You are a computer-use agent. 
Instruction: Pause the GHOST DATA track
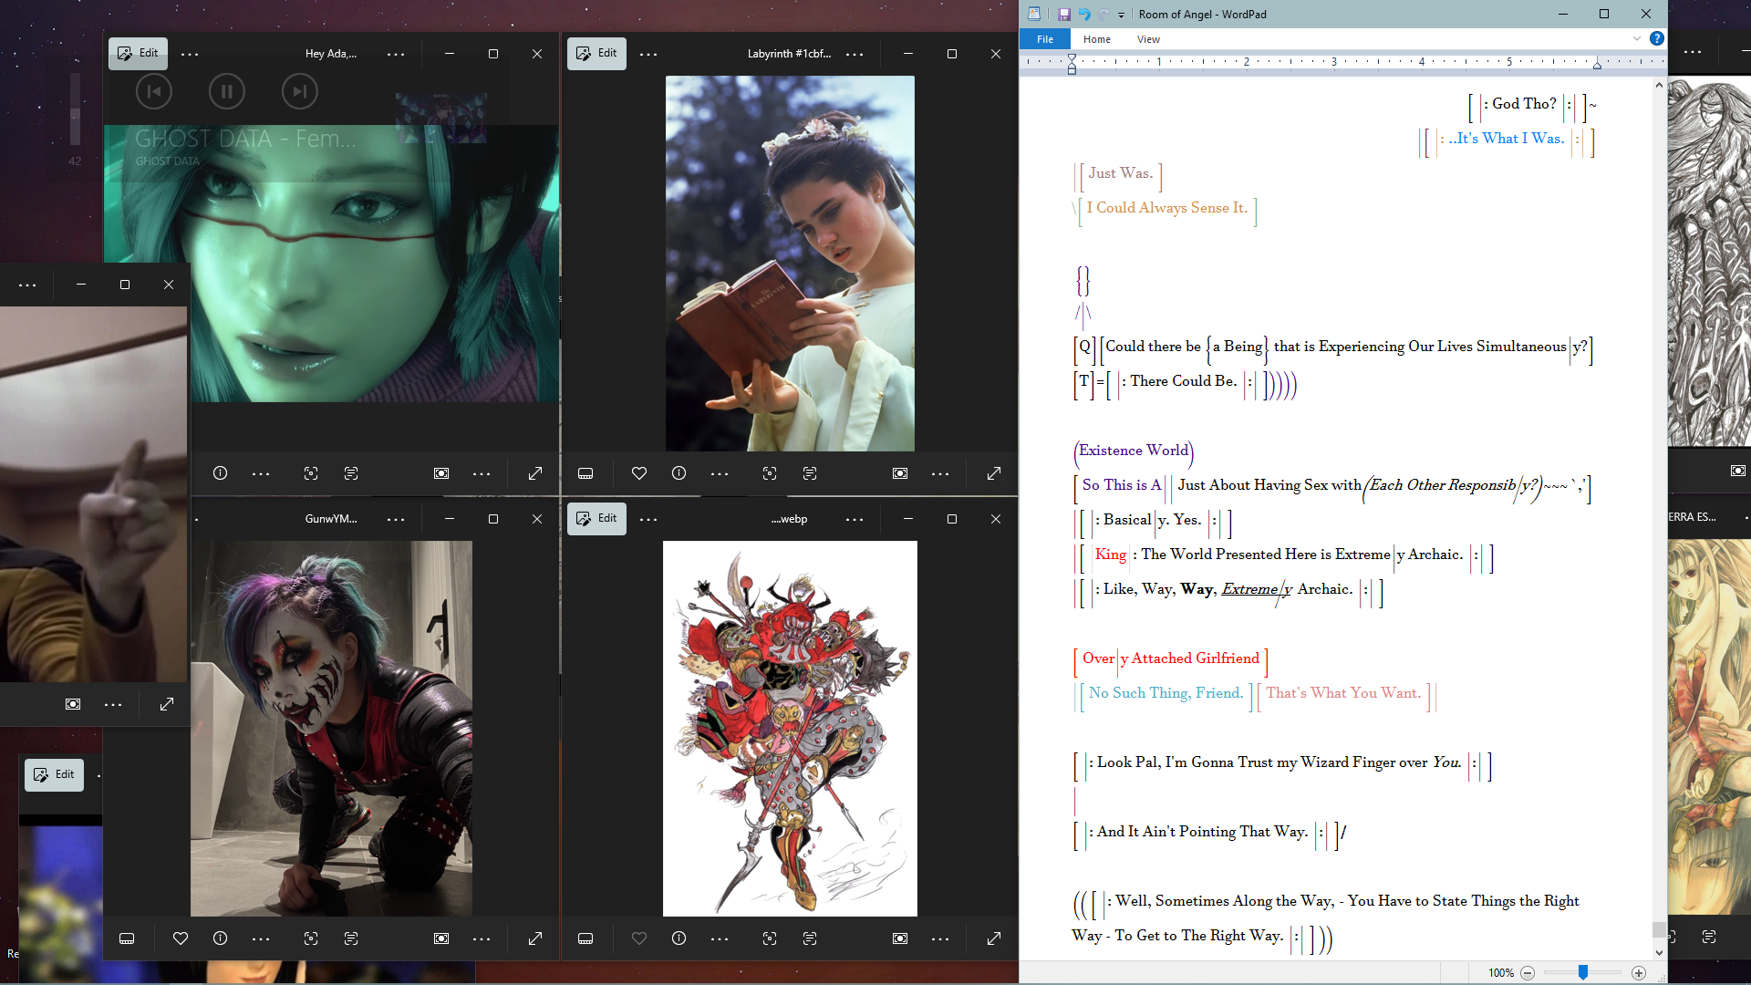[226, 91]
